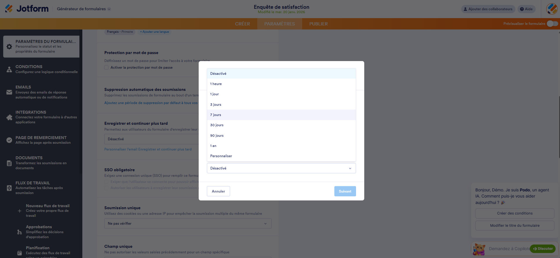560x258 pixels.
Task: Click Modifier le titre du formulaire suggestion
Action: point(515,226)
